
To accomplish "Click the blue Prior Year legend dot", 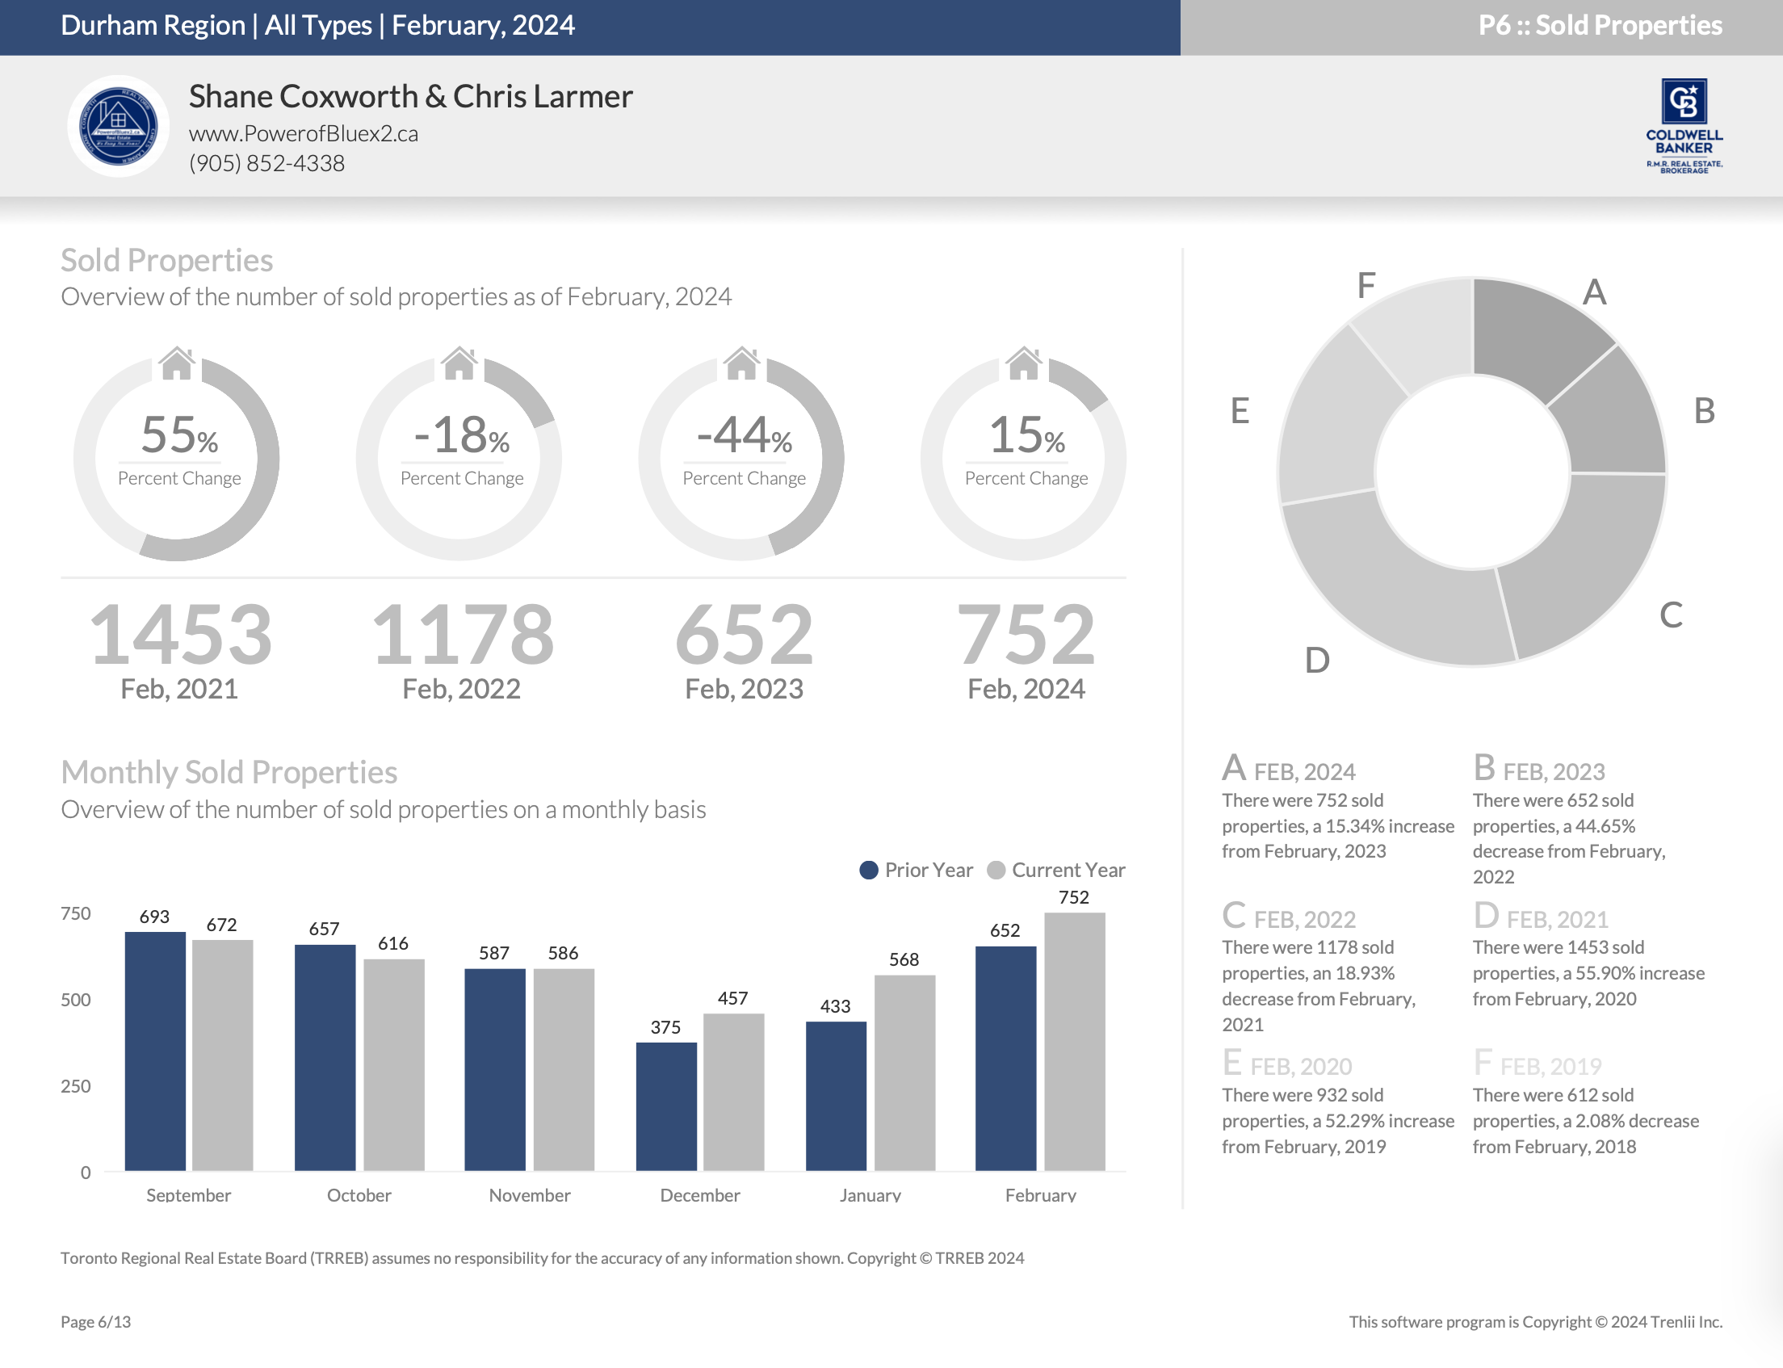I will point(869,870).
